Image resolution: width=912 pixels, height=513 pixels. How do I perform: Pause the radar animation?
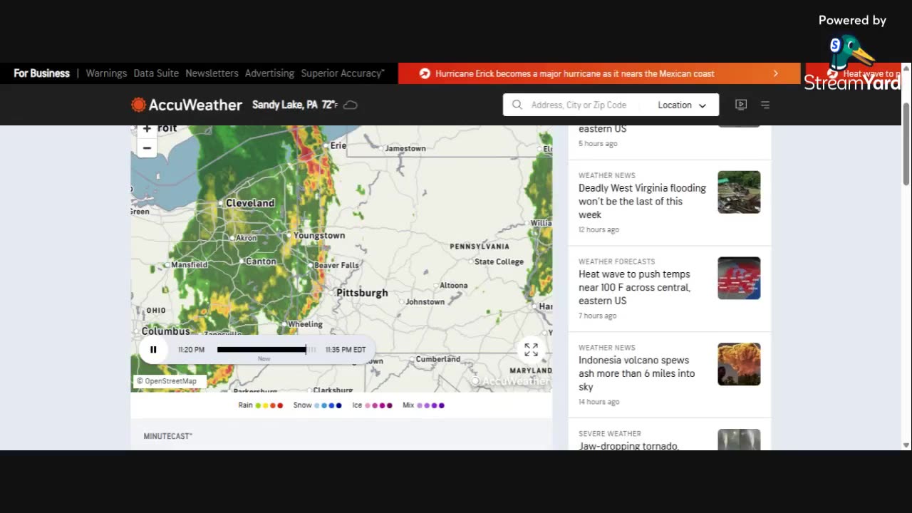pos(153,350)
